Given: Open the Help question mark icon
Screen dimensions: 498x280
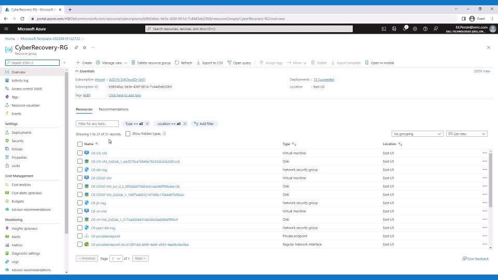Looking at the screenshot, I should click(425, 29).
